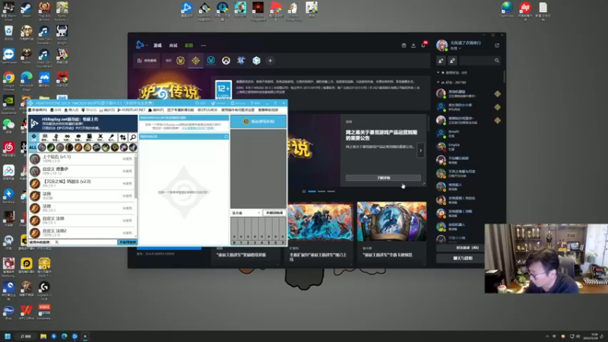Select the ALL class filter

point(33,147)
